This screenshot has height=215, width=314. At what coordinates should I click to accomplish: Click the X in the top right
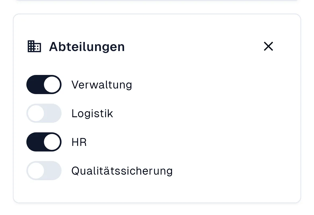[x=268, y=46]
